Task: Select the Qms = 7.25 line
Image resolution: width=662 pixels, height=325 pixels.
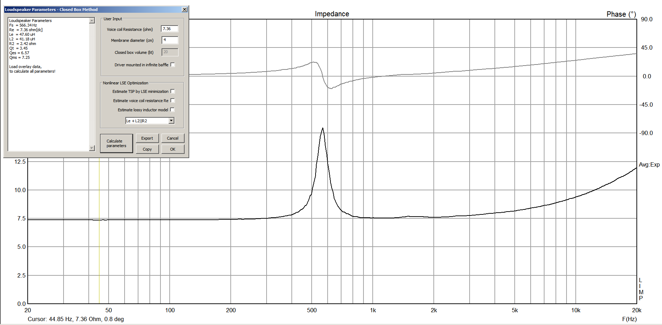Action: [x=20, y=57]
